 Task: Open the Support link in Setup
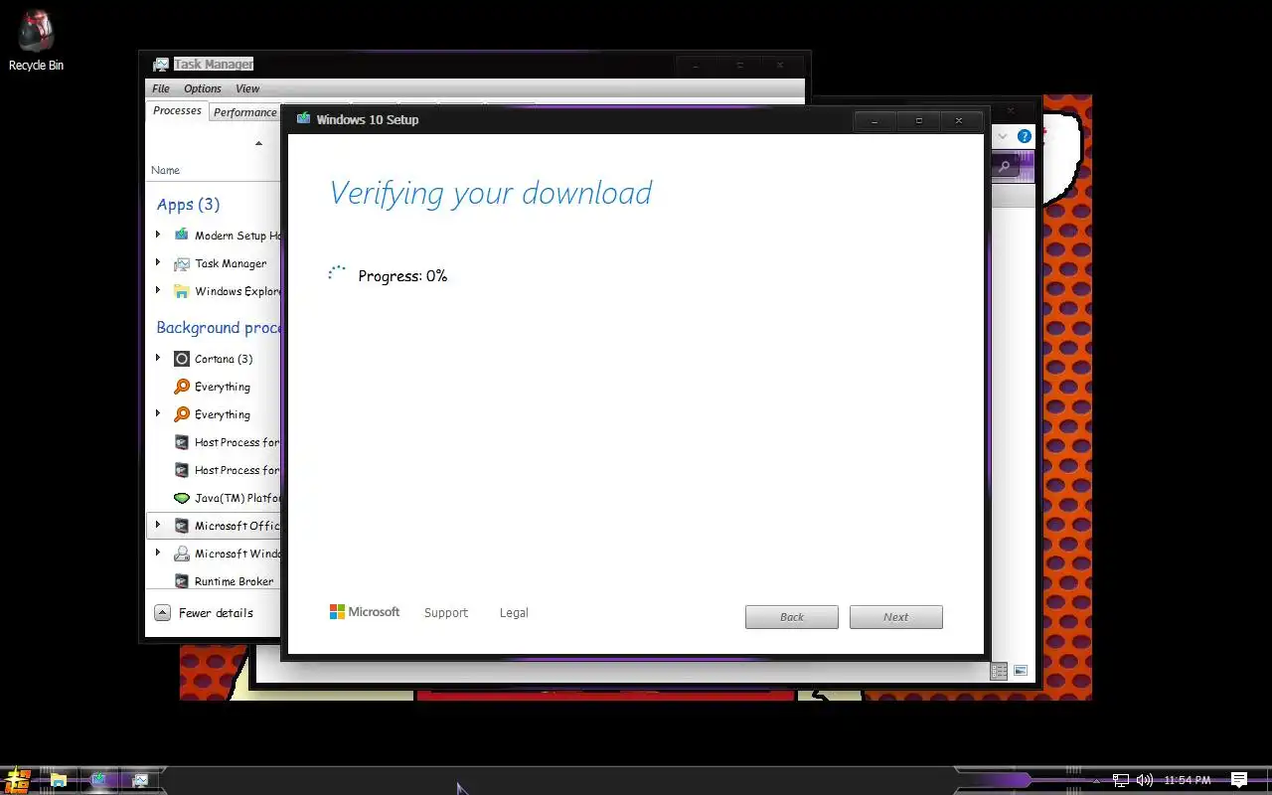(446, 613)
